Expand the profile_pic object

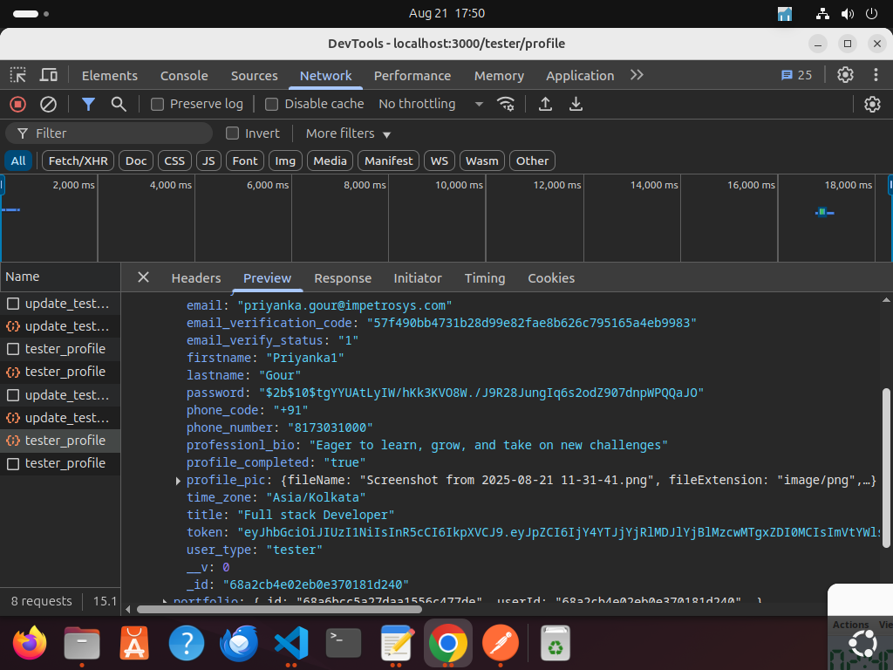(179, 481)
